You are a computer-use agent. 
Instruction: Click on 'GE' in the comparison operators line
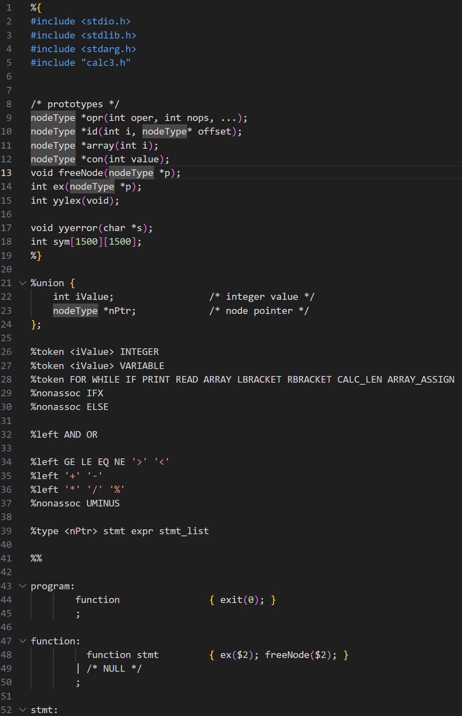pos(70,462)
